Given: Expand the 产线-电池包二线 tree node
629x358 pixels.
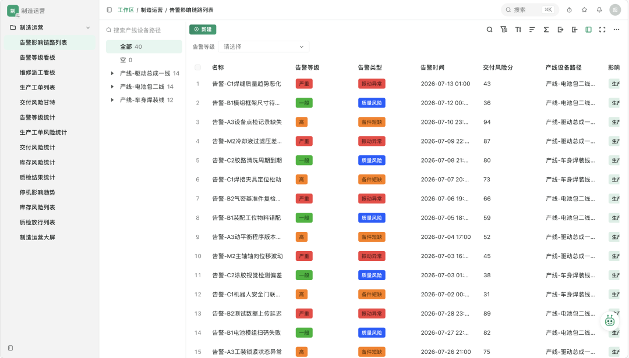Looking at the screenshot, I should click(112, 87).
